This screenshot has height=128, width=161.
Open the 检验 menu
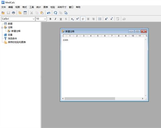(53, 7)
